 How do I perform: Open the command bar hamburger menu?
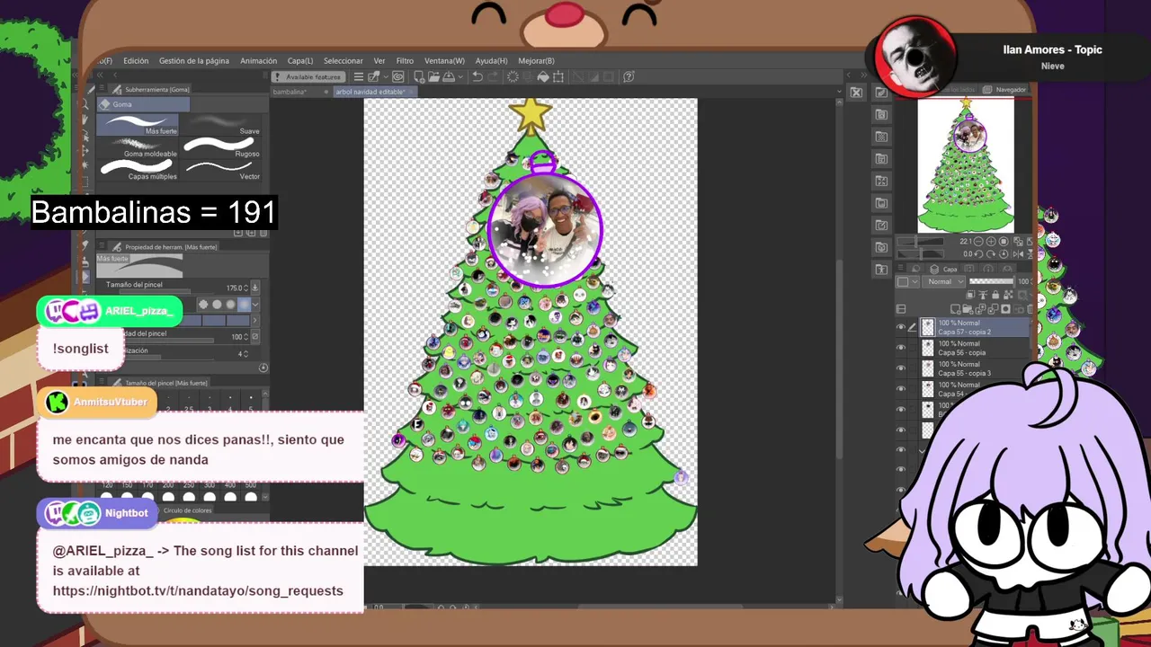(358, 77)
